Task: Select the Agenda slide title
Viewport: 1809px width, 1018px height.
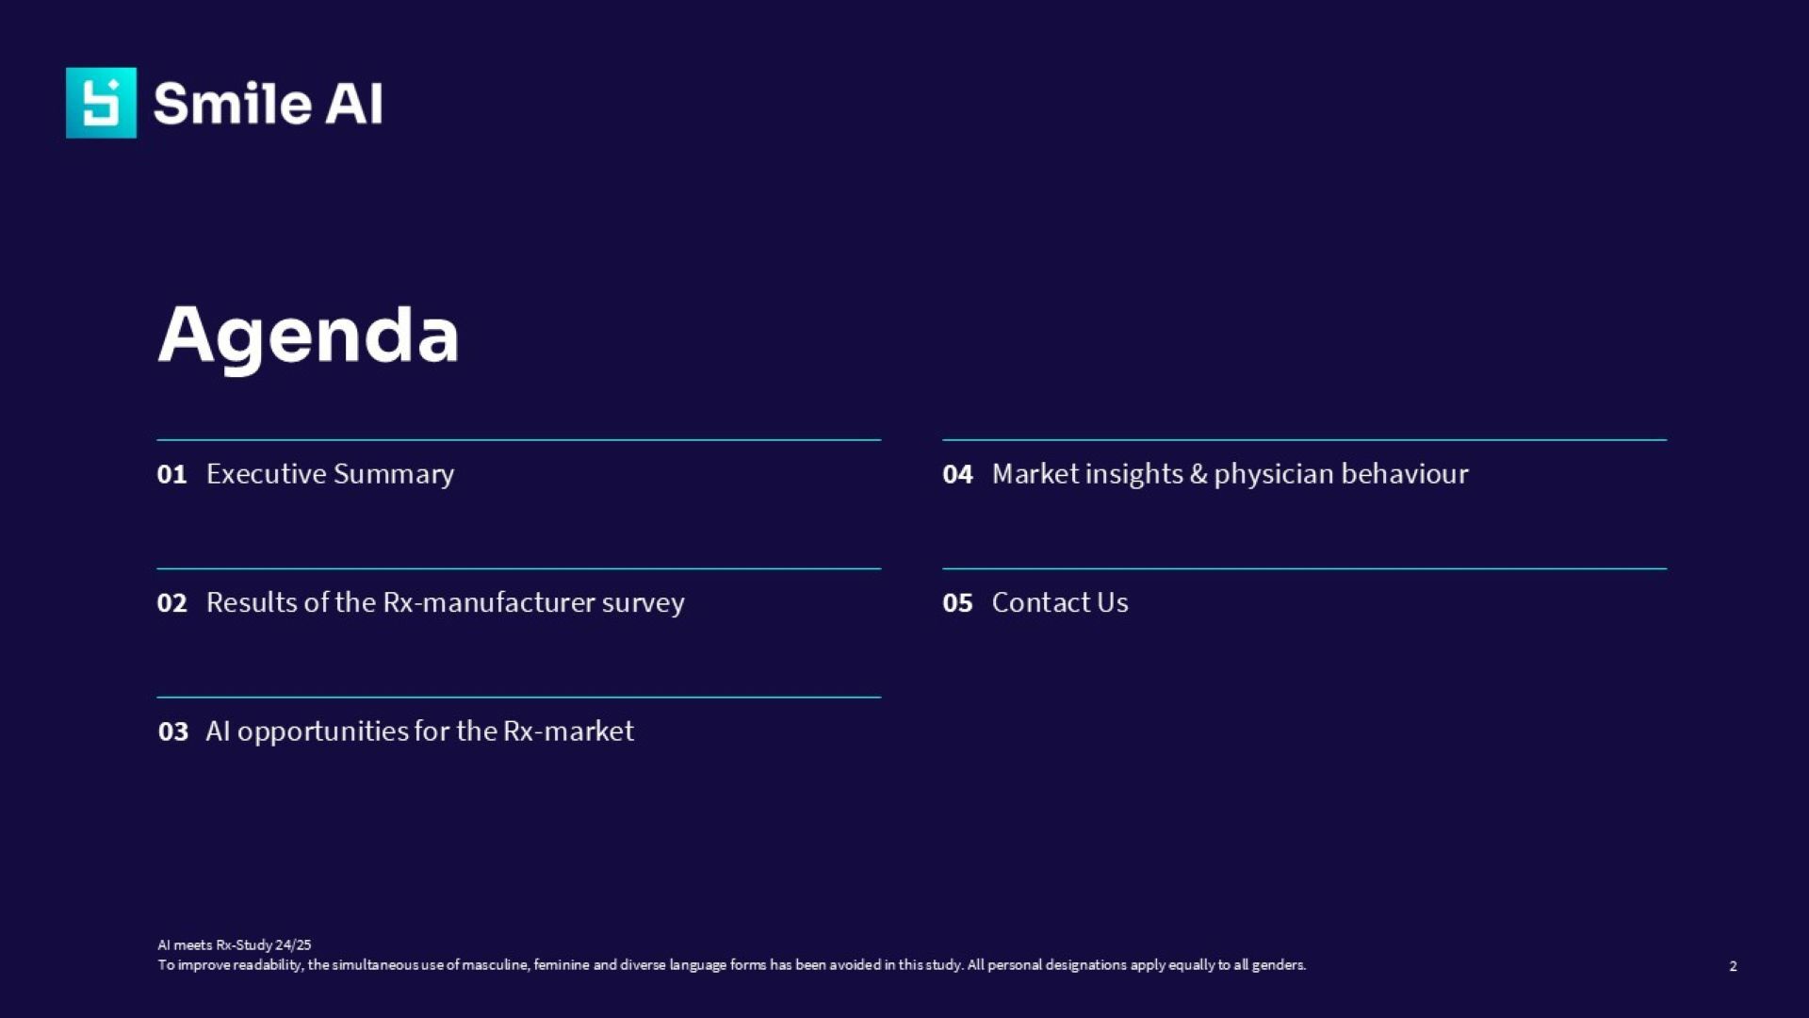Action: click(x=308, y=336)
